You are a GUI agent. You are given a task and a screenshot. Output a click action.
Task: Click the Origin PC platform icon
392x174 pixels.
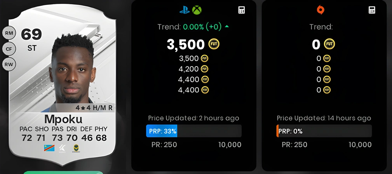point(321,10)
